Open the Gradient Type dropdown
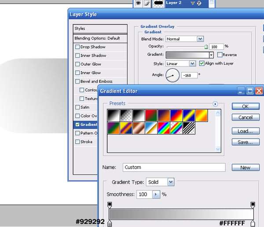 171,182
